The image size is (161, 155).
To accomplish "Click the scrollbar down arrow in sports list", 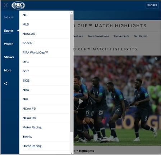I will (72, 153).
